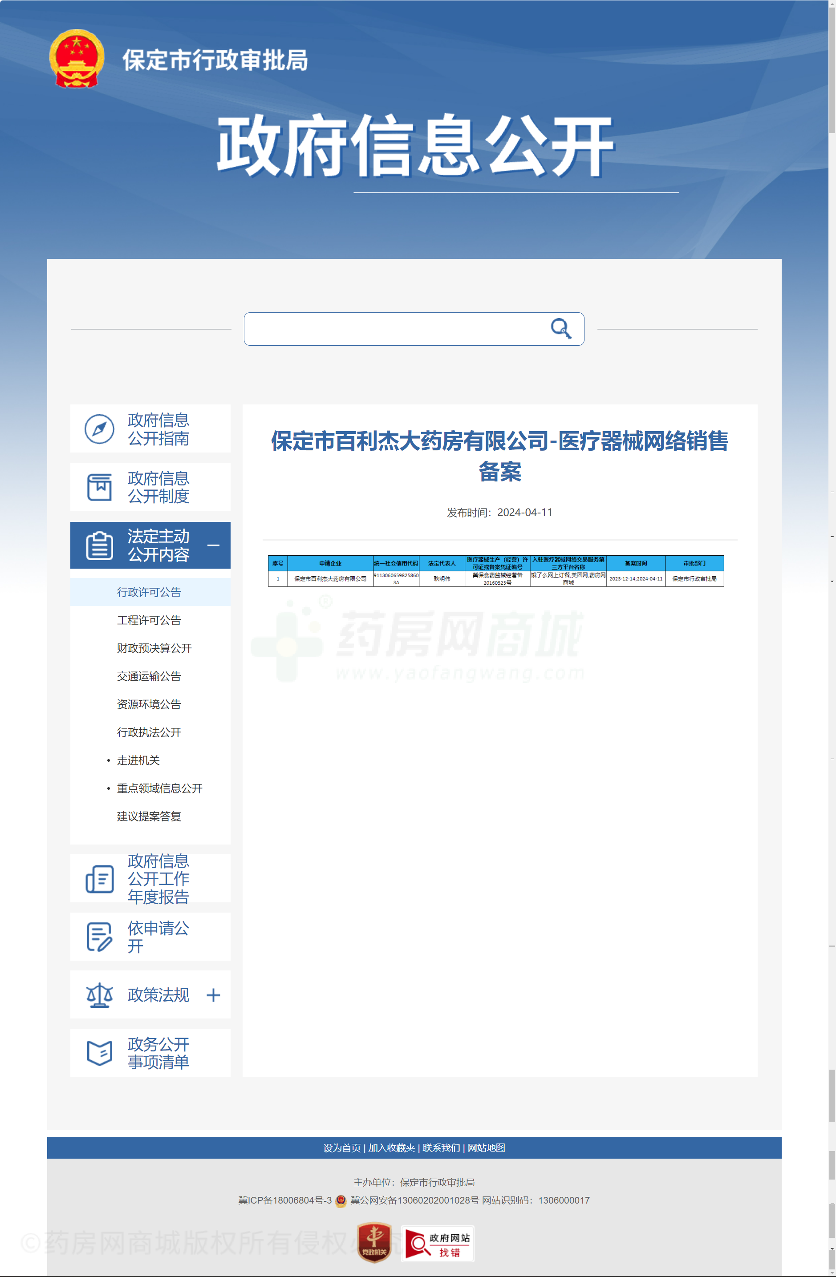Open the 工程许可公告 category
This screenshot has height=1277, width=836.
(149, 620)
